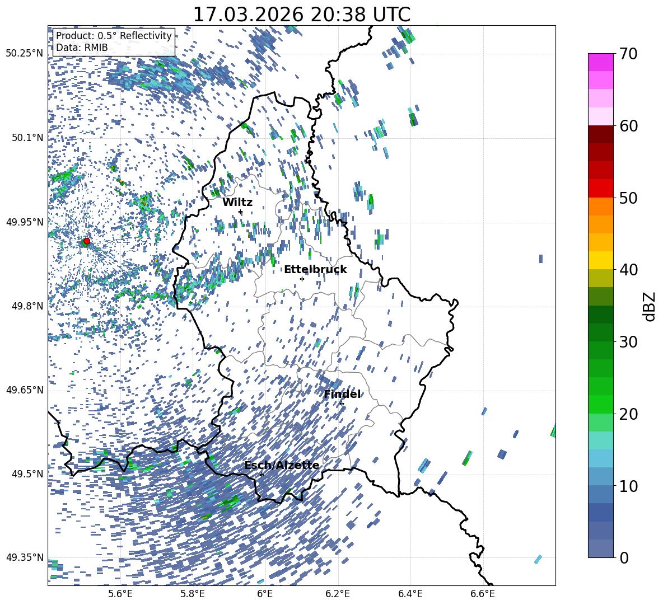Click the colorbar value 0
The image size is (663, 605).
(624, 557)
